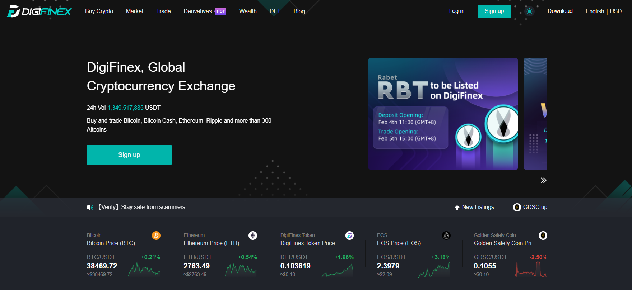Screen dimensions: 632x290
Task: Click the New Listings up-arrow icon
Action: pyautogui.click(x=457, y=208)
